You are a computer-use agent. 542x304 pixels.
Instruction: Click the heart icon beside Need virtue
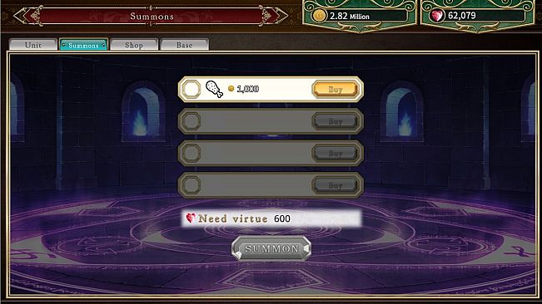191,218
